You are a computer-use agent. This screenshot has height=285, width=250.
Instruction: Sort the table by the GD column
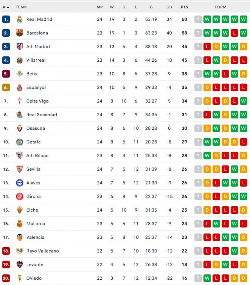click(169, 7)
